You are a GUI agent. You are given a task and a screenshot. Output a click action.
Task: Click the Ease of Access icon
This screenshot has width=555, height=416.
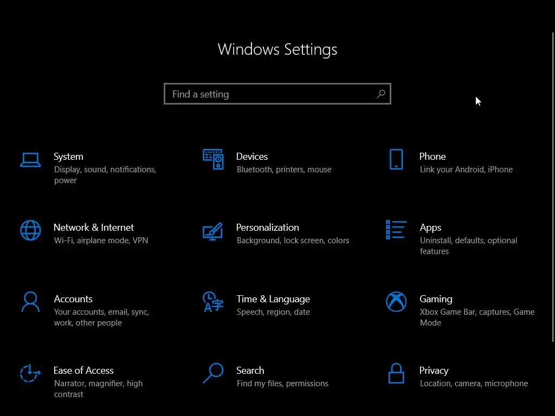(x=30, y=373)
